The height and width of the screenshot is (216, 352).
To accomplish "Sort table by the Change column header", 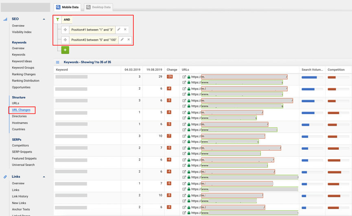I will click(x=172, y=70).
